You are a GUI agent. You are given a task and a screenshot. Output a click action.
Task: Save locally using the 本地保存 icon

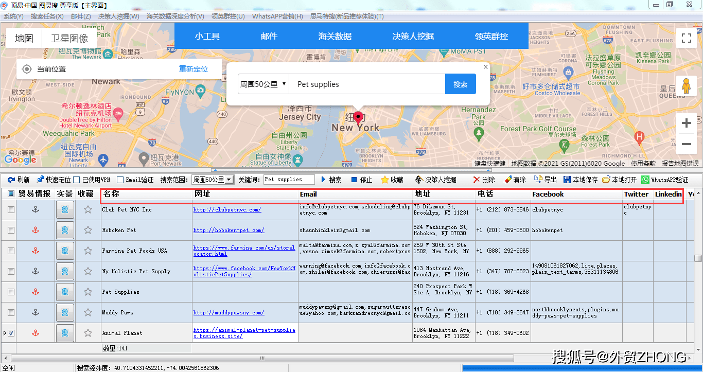tap(567, 180)
